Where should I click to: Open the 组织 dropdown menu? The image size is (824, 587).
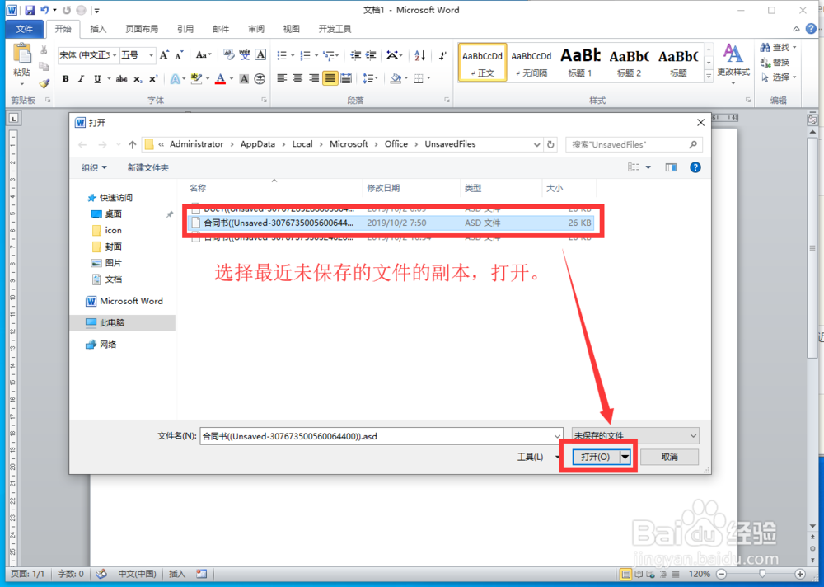(x=94, y=168)
